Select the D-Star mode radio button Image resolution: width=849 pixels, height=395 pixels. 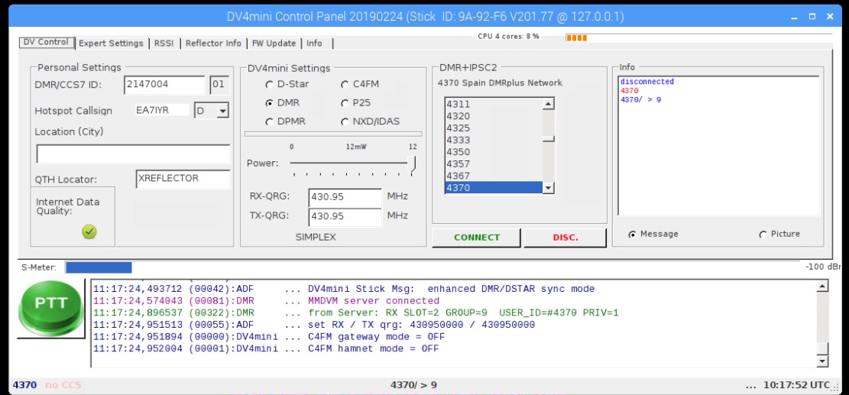[x=269, y=84]
